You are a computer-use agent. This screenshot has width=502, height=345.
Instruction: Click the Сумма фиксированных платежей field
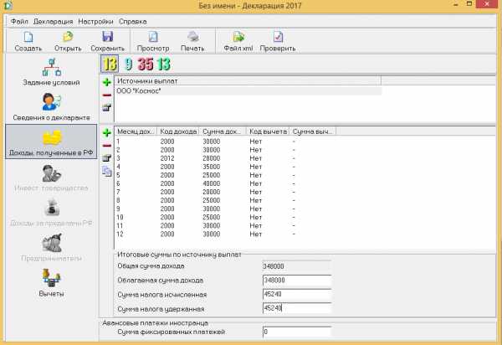tap(297, 332)
